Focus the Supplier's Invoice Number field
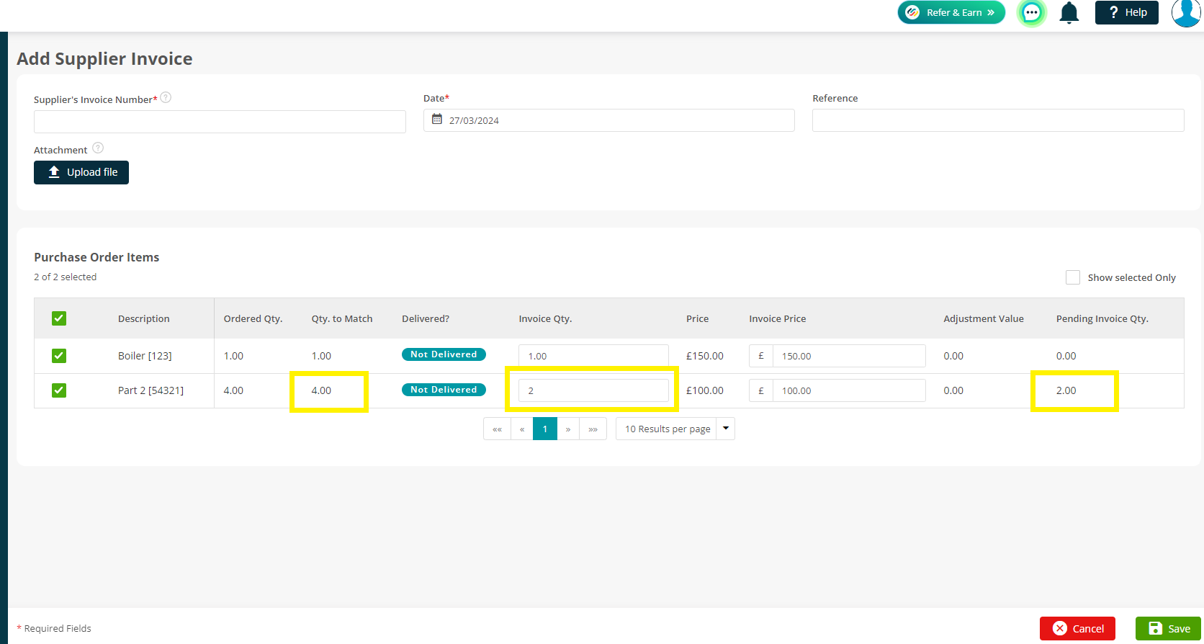Image resolution: width=1204 pixels, height=644 pixels. coord(220,122)
